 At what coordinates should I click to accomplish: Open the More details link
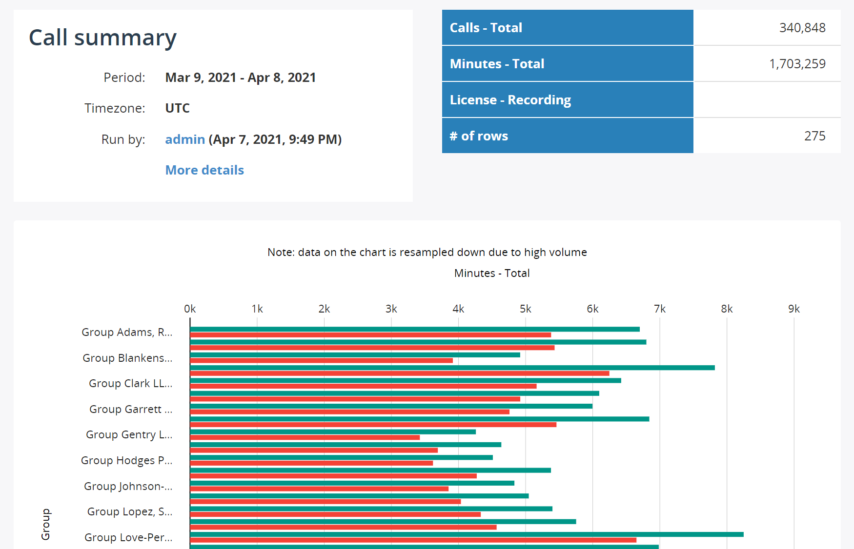pos(204,170)
